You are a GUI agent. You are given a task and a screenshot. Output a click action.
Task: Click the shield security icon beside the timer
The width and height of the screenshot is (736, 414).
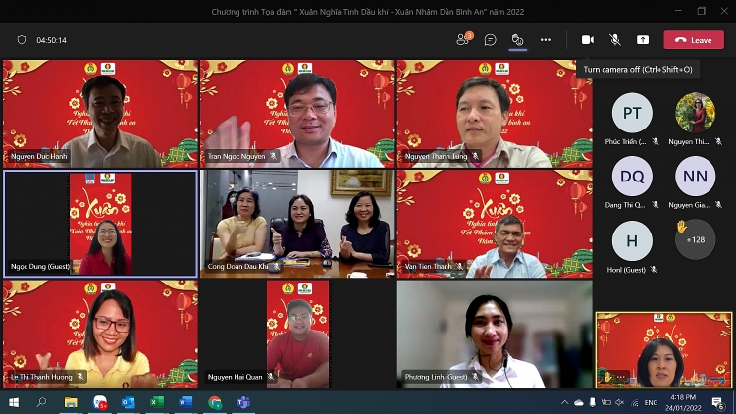coord(22,40)
